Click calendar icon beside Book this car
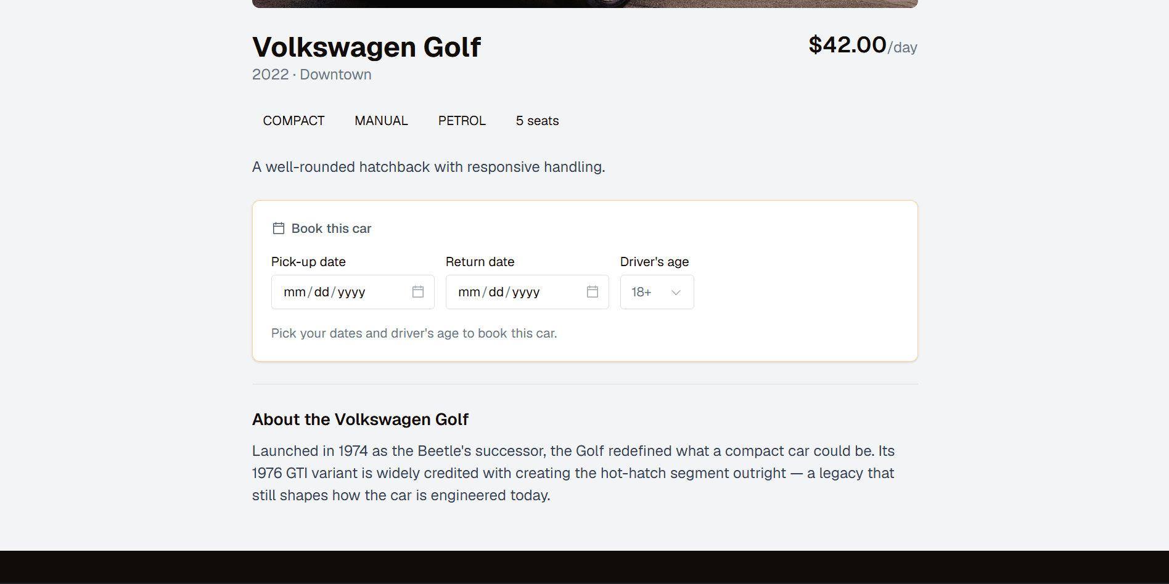Screen dimensions: 1169x584 coord(279,229)
